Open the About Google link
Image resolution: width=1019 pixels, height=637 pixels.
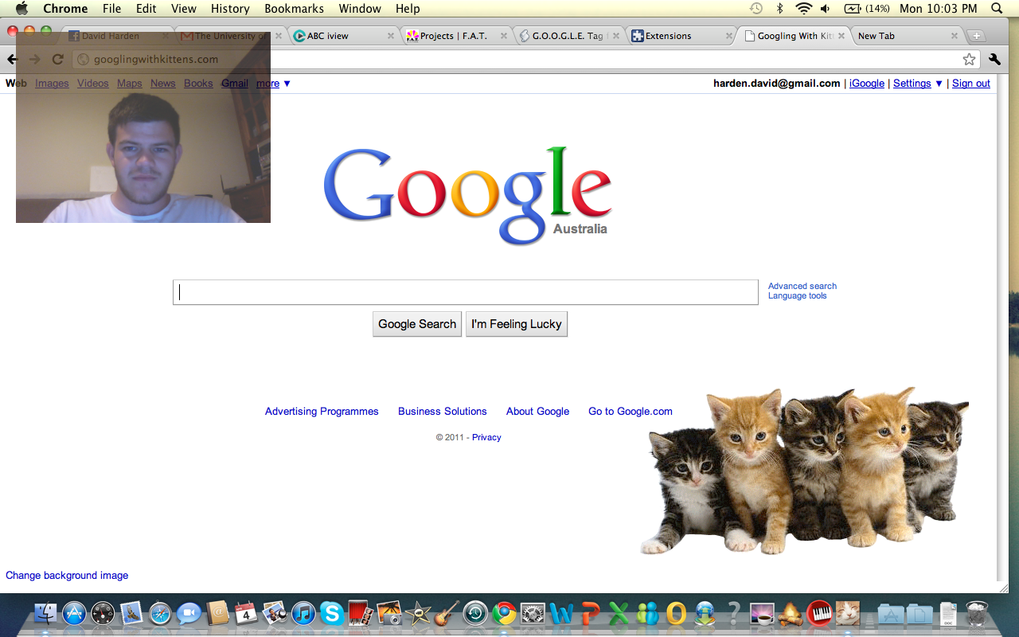(537, 412)
